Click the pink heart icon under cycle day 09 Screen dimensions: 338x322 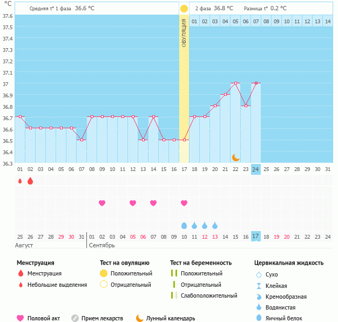point(102,203)
